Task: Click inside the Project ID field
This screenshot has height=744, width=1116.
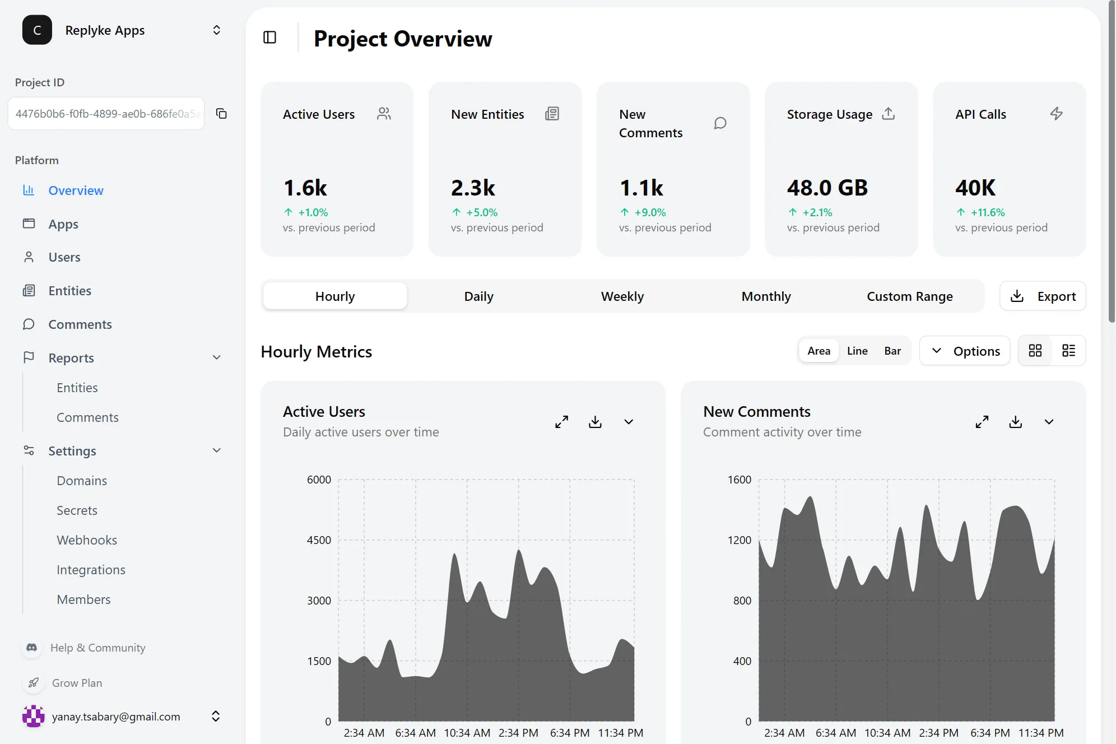Action: [106, 113]
